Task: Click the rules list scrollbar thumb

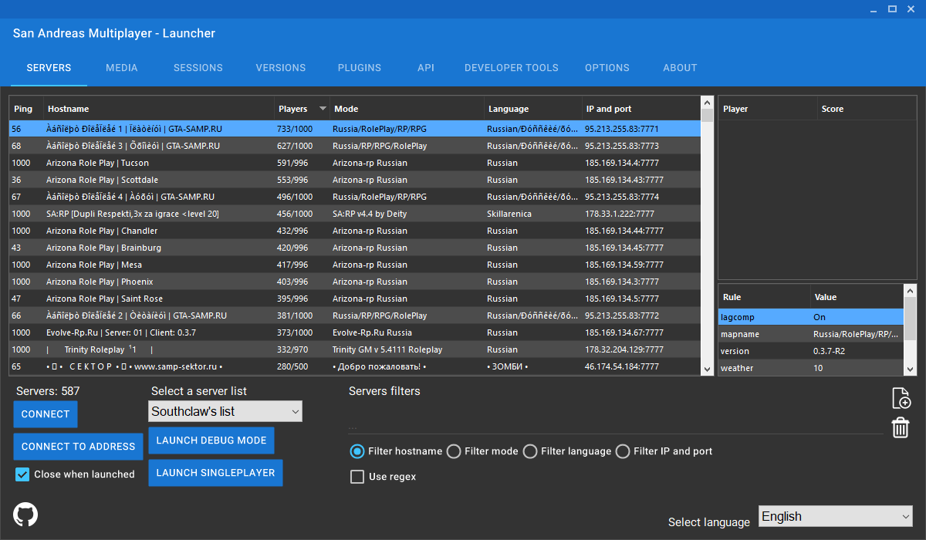Action: [910, 318]
